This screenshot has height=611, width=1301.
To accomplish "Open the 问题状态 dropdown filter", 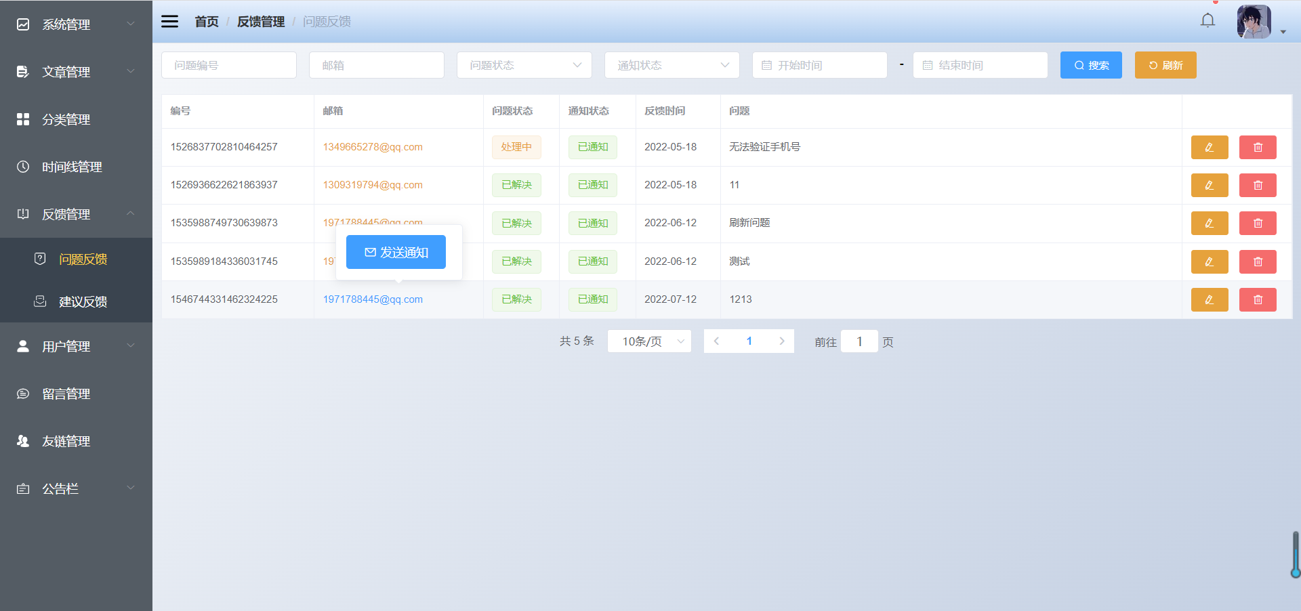I will [524, 65].
